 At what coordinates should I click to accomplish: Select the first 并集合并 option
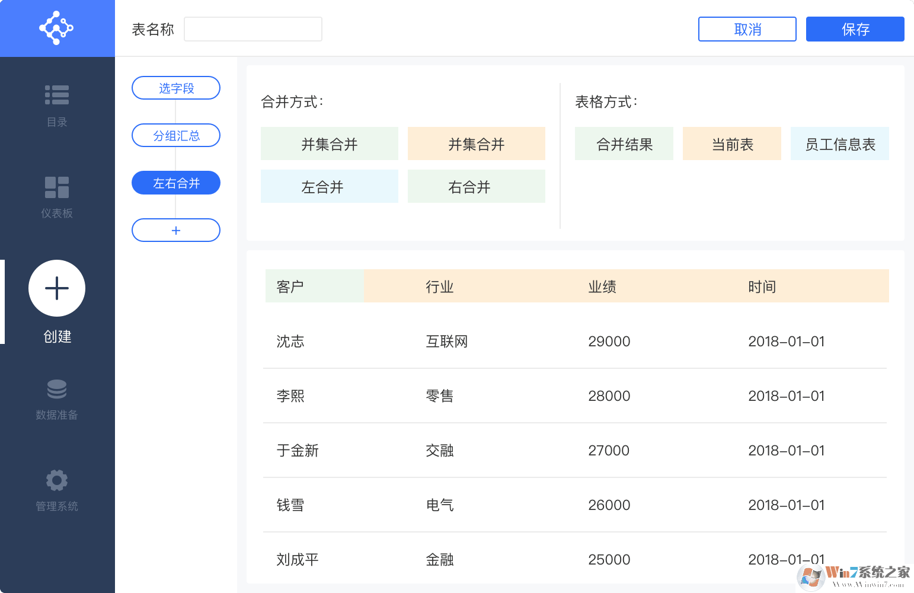point(330,144)
